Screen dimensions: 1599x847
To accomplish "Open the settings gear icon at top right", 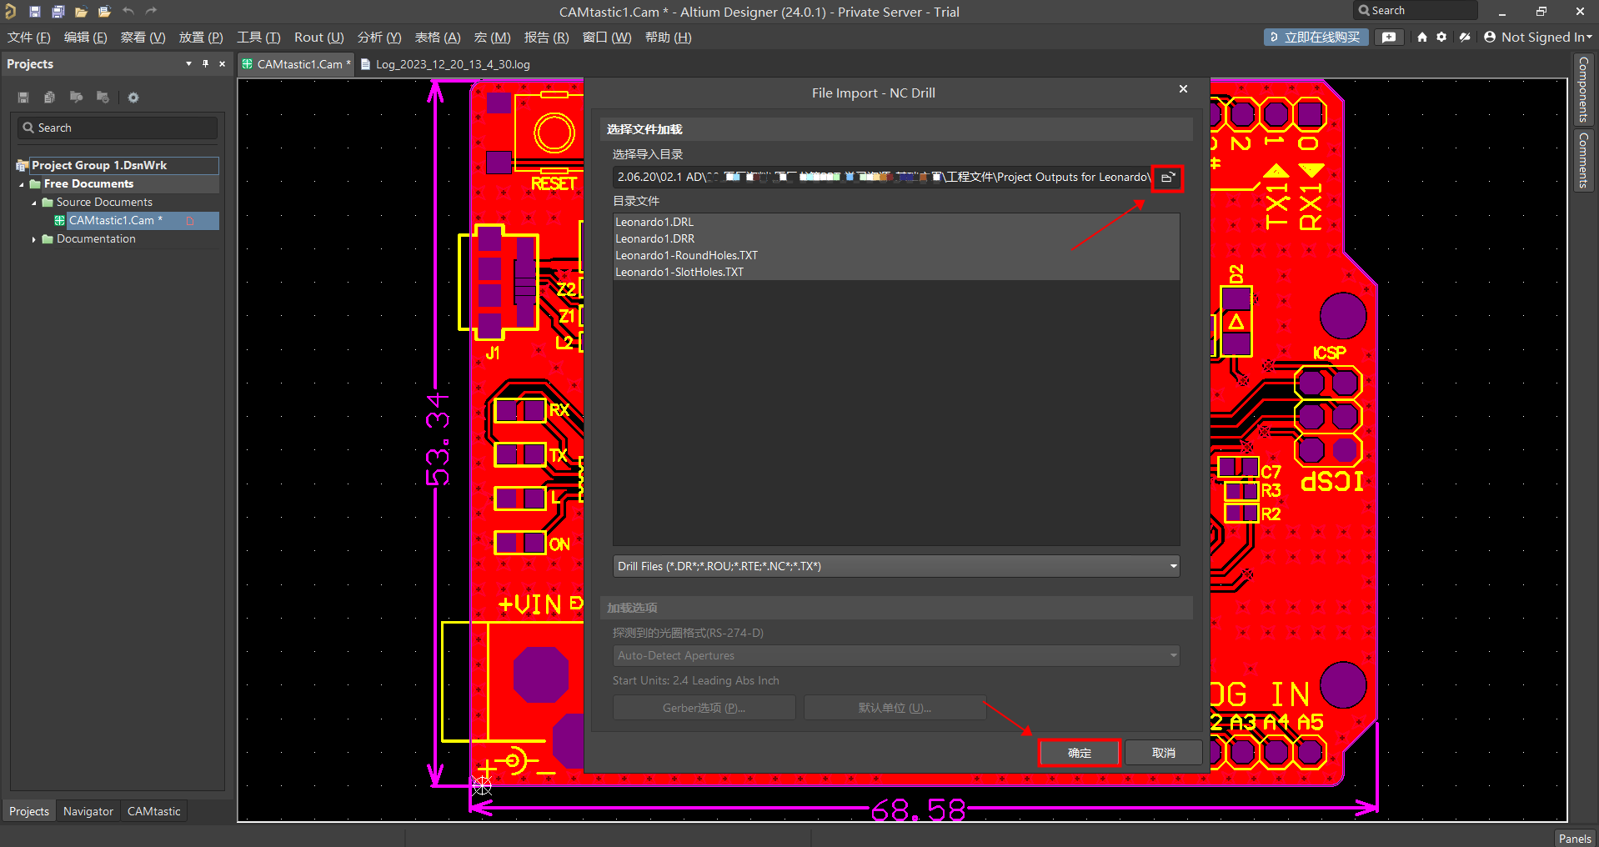I will [x=1441, y=38].
